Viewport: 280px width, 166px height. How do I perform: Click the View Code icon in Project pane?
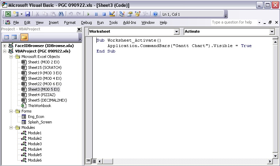6,37
